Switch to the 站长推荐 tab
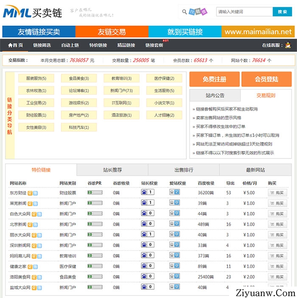 [x=112, y=170]
